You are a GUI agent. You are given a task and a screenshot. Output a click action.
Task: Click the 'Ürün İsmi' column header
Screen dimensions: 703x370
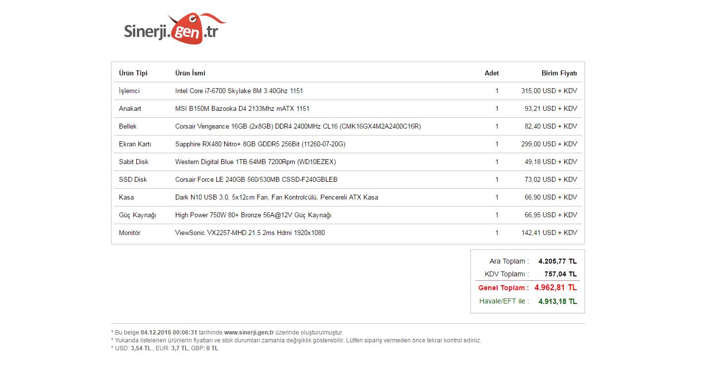(190, 73)
